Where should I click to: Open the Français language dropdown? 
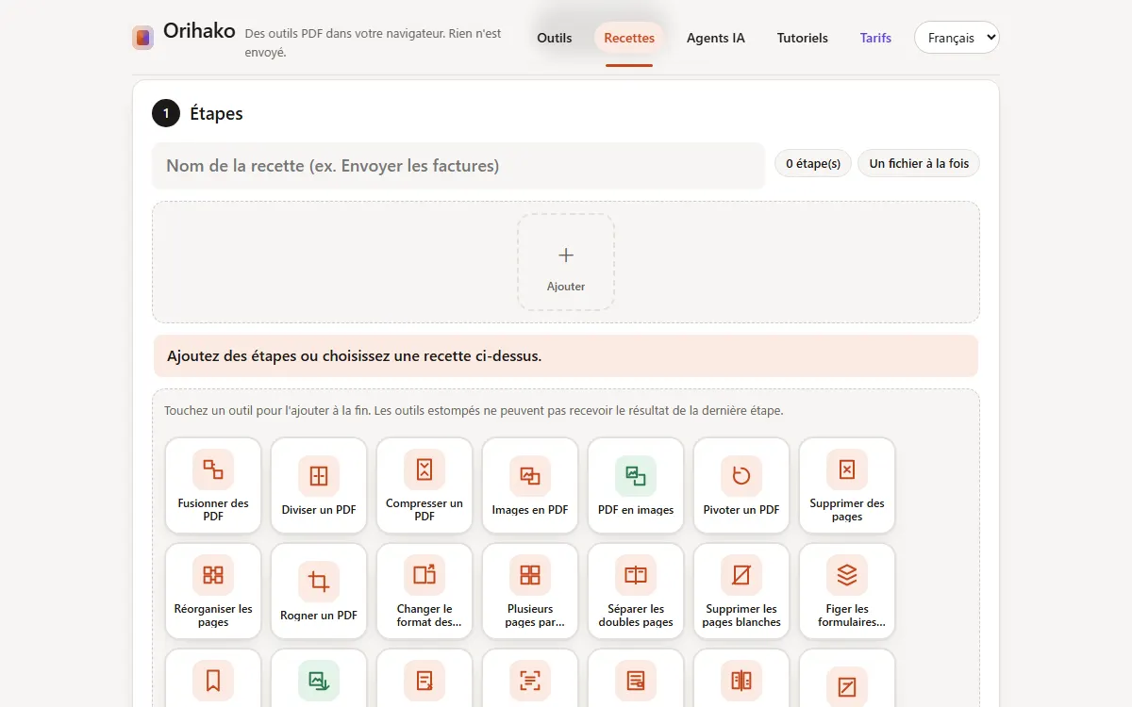coord(957,38)
